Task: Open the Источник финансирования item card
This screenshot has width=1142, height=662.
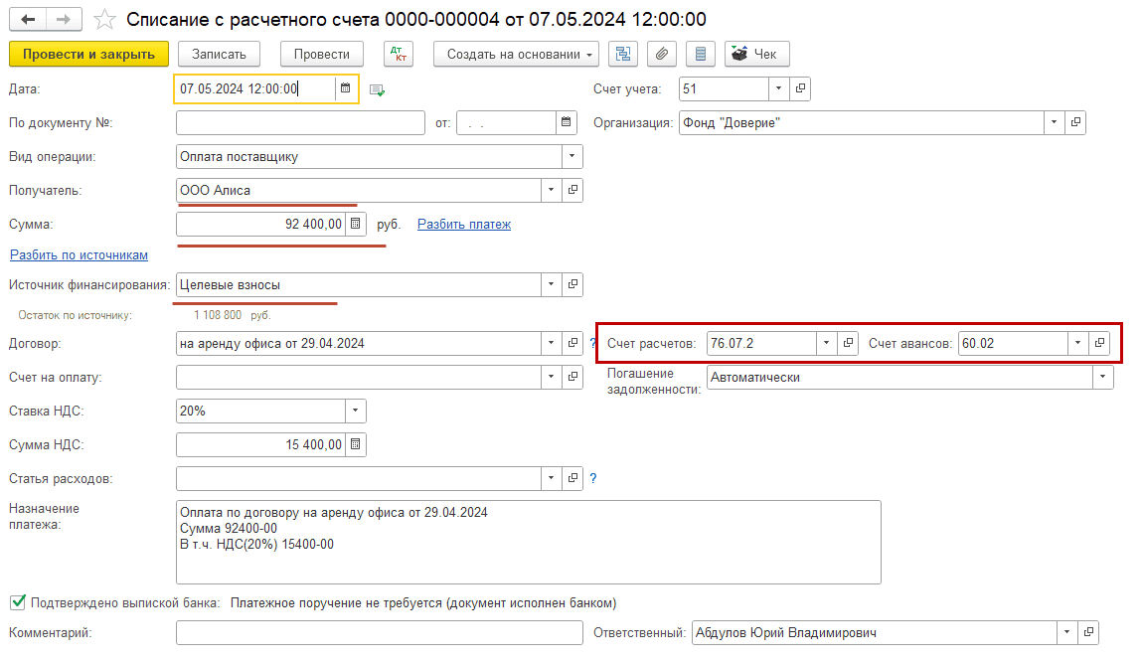Action: 572,284
